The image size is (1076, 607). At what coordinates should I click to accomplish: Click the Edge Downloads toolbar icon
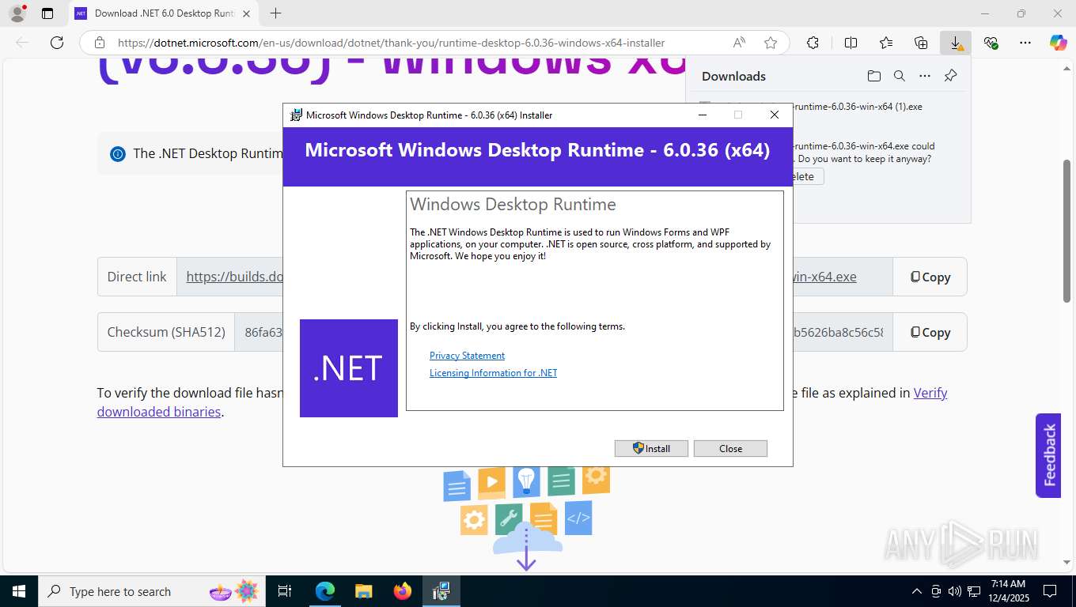pyautogui.click(x=956, y=43)
